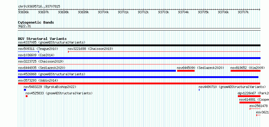Click the 93700k ruler tick label
This screenshot has width=269, height=127.
(103, 12)
